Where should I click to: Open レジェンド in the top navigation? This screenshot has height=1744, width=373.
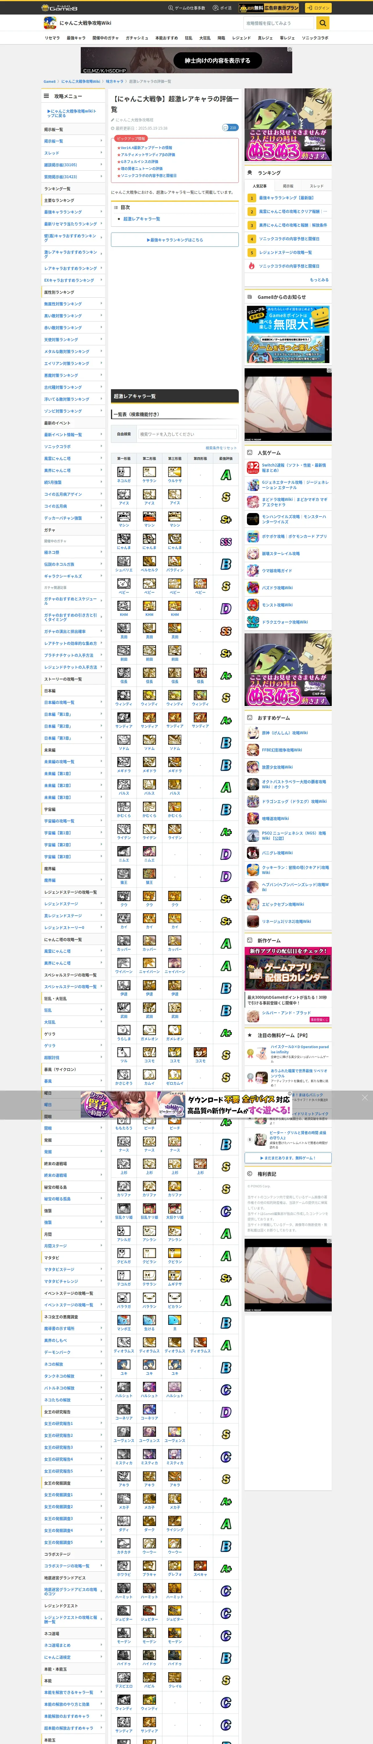(242, 38)
